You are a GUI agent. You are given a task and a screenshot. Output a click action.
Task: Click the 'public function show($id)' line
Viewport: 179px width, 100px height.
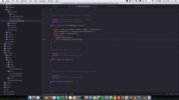(61, 59)
